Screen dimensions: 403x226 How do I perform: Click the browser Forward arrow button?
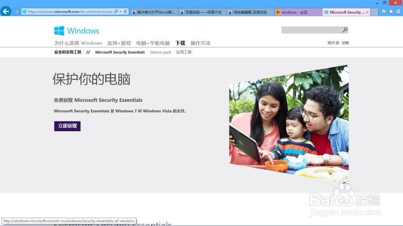coord(16,12)
